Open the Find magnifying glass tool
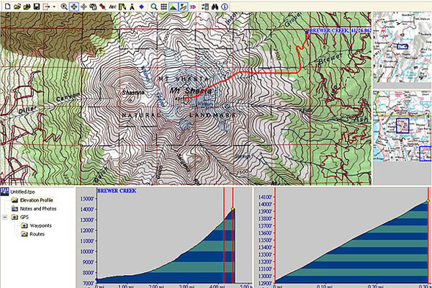Screen dimensions: 432x288 (154, 6)
